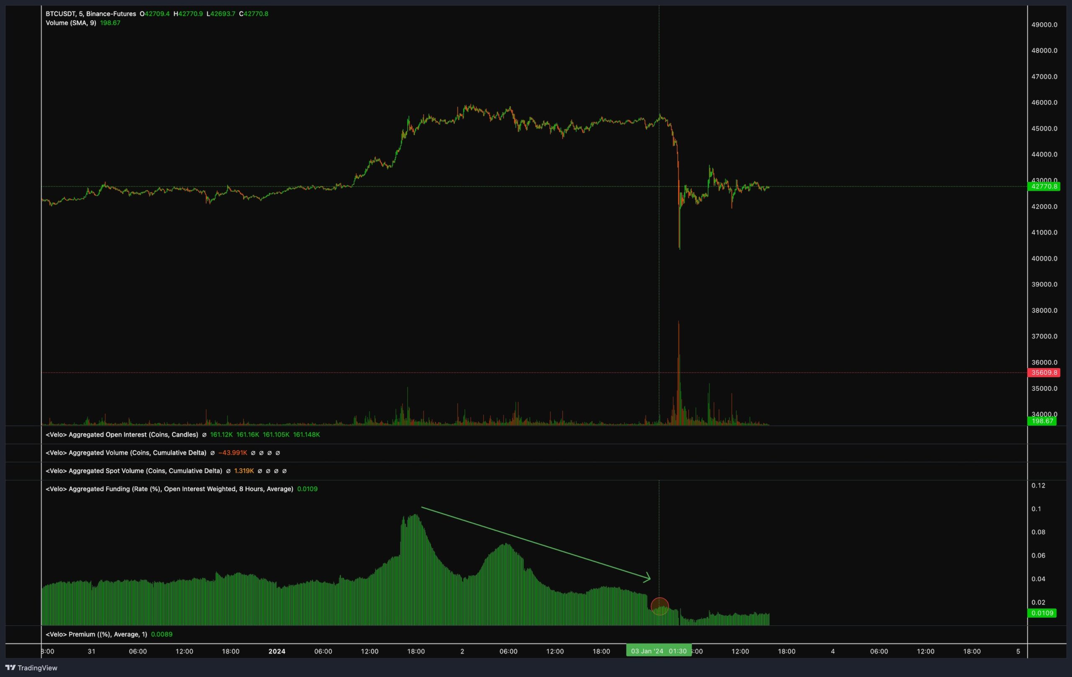This screenshot has height=677, width=1072.
Task: Select the Aggregated Funding indicator legend
Action: tap(169, 489)
